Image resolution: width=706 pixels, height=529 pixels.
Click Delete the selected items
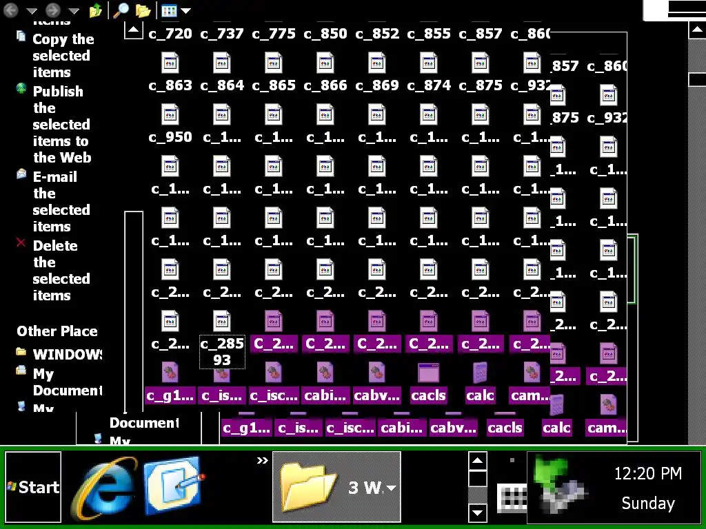click(61, 270)
